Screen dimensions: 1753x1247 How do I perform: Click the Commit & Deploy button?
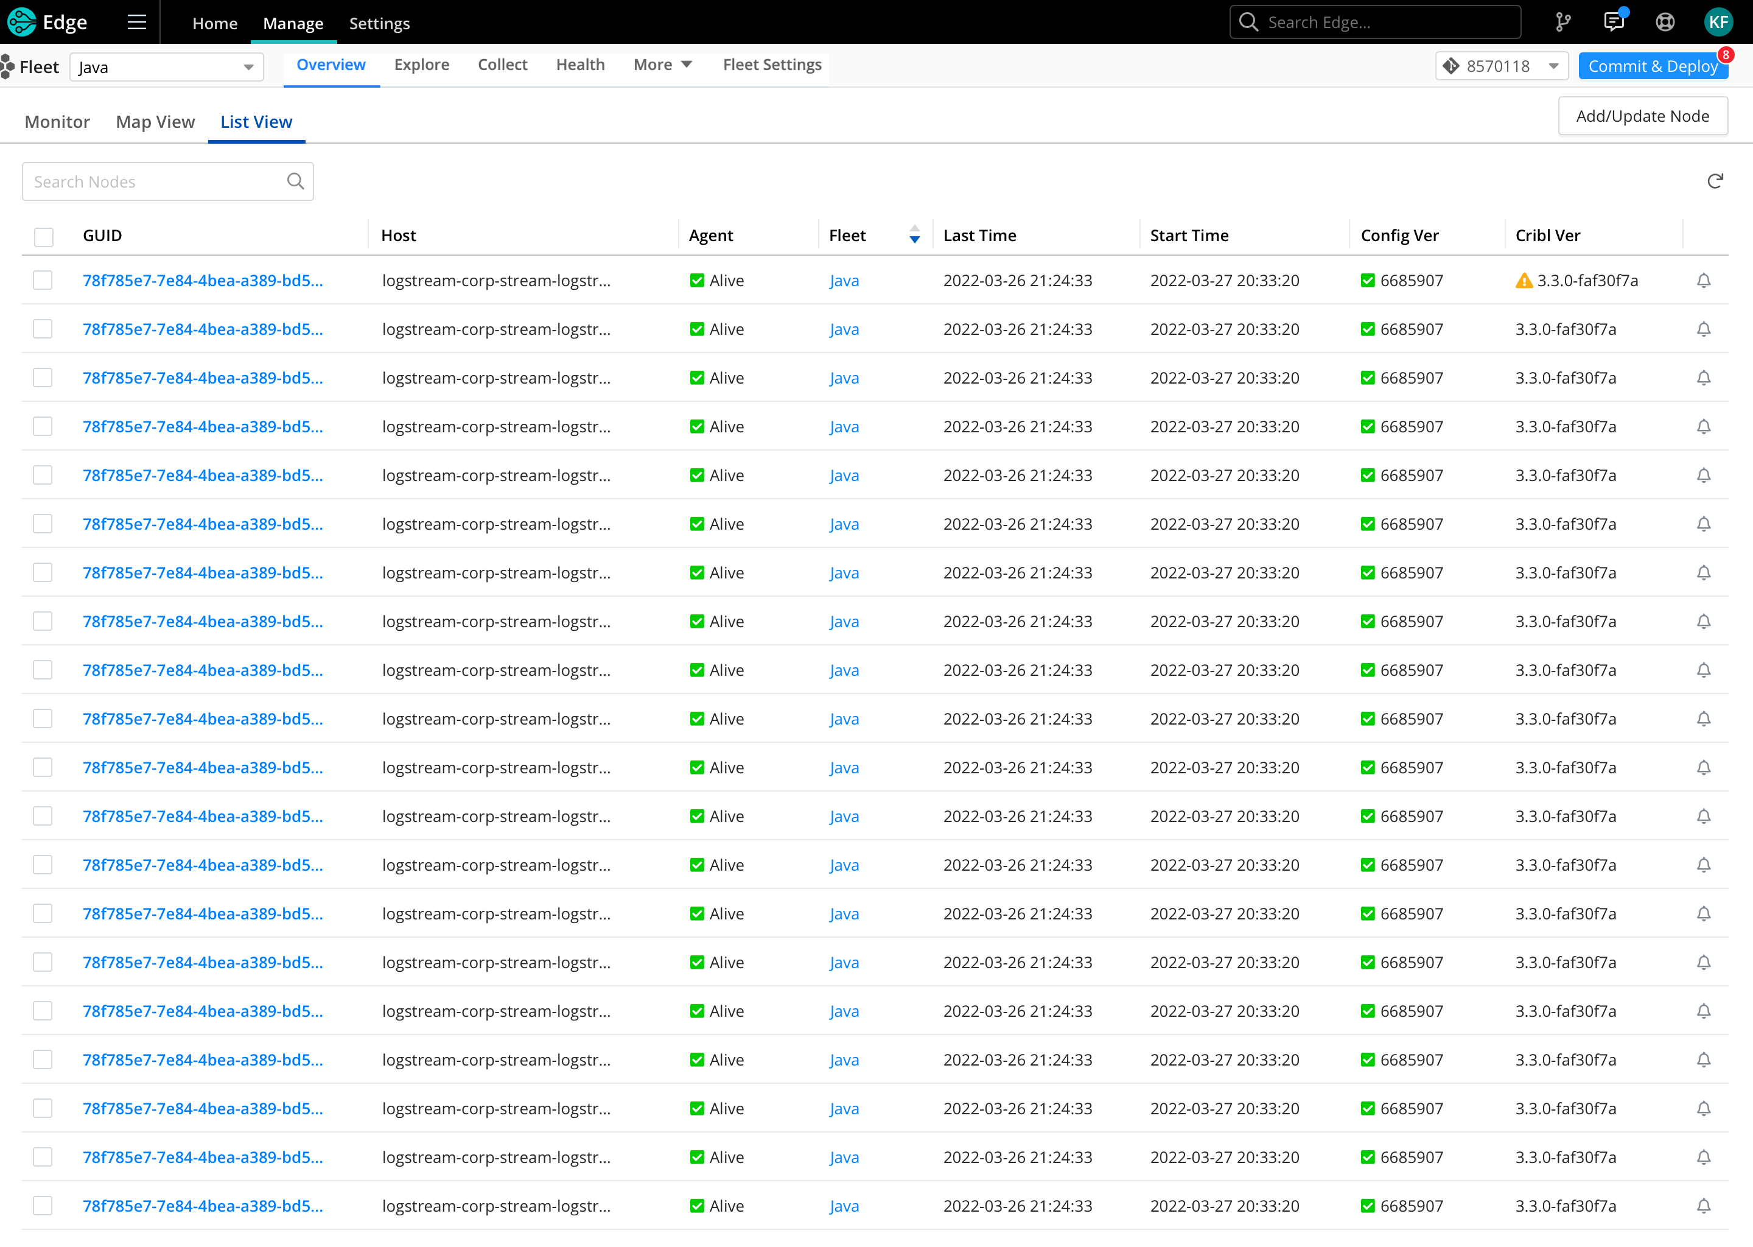(x=1653, y=66)
